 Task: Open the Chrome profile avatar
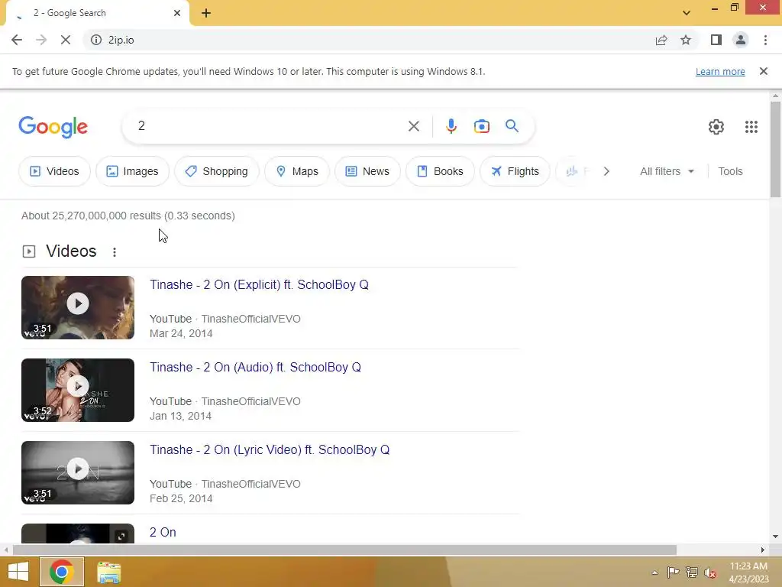pyautogui.click(x=741, y=40)
